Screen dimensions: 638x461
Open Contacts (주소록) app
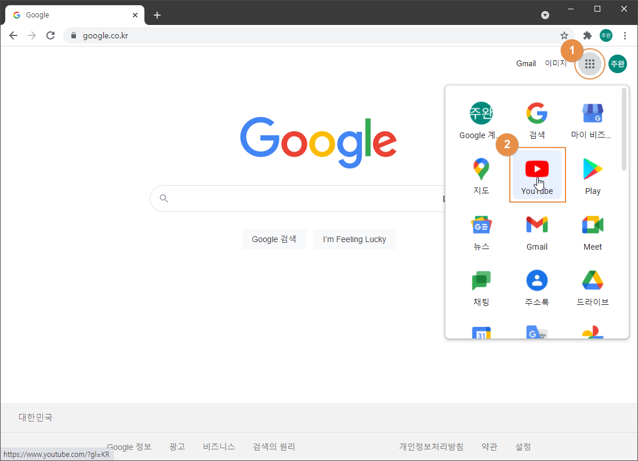coord(537,286)
